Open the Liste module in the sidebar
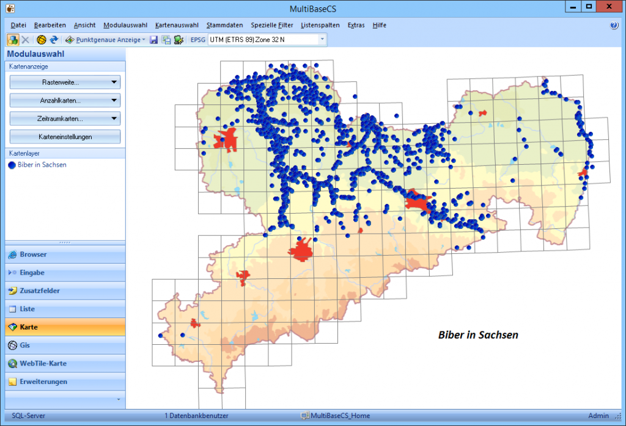The image size is (626, 426). (65, 309)
